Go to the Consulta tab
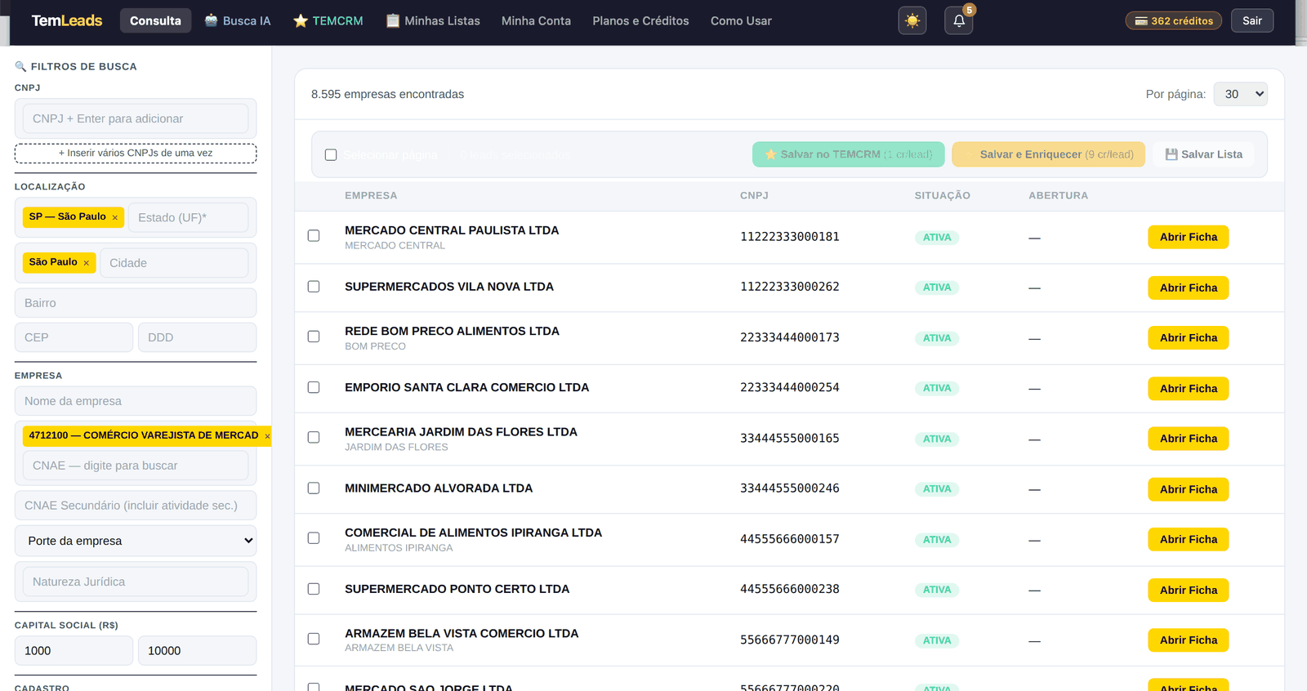1307x691 pixels. point(155,20)
